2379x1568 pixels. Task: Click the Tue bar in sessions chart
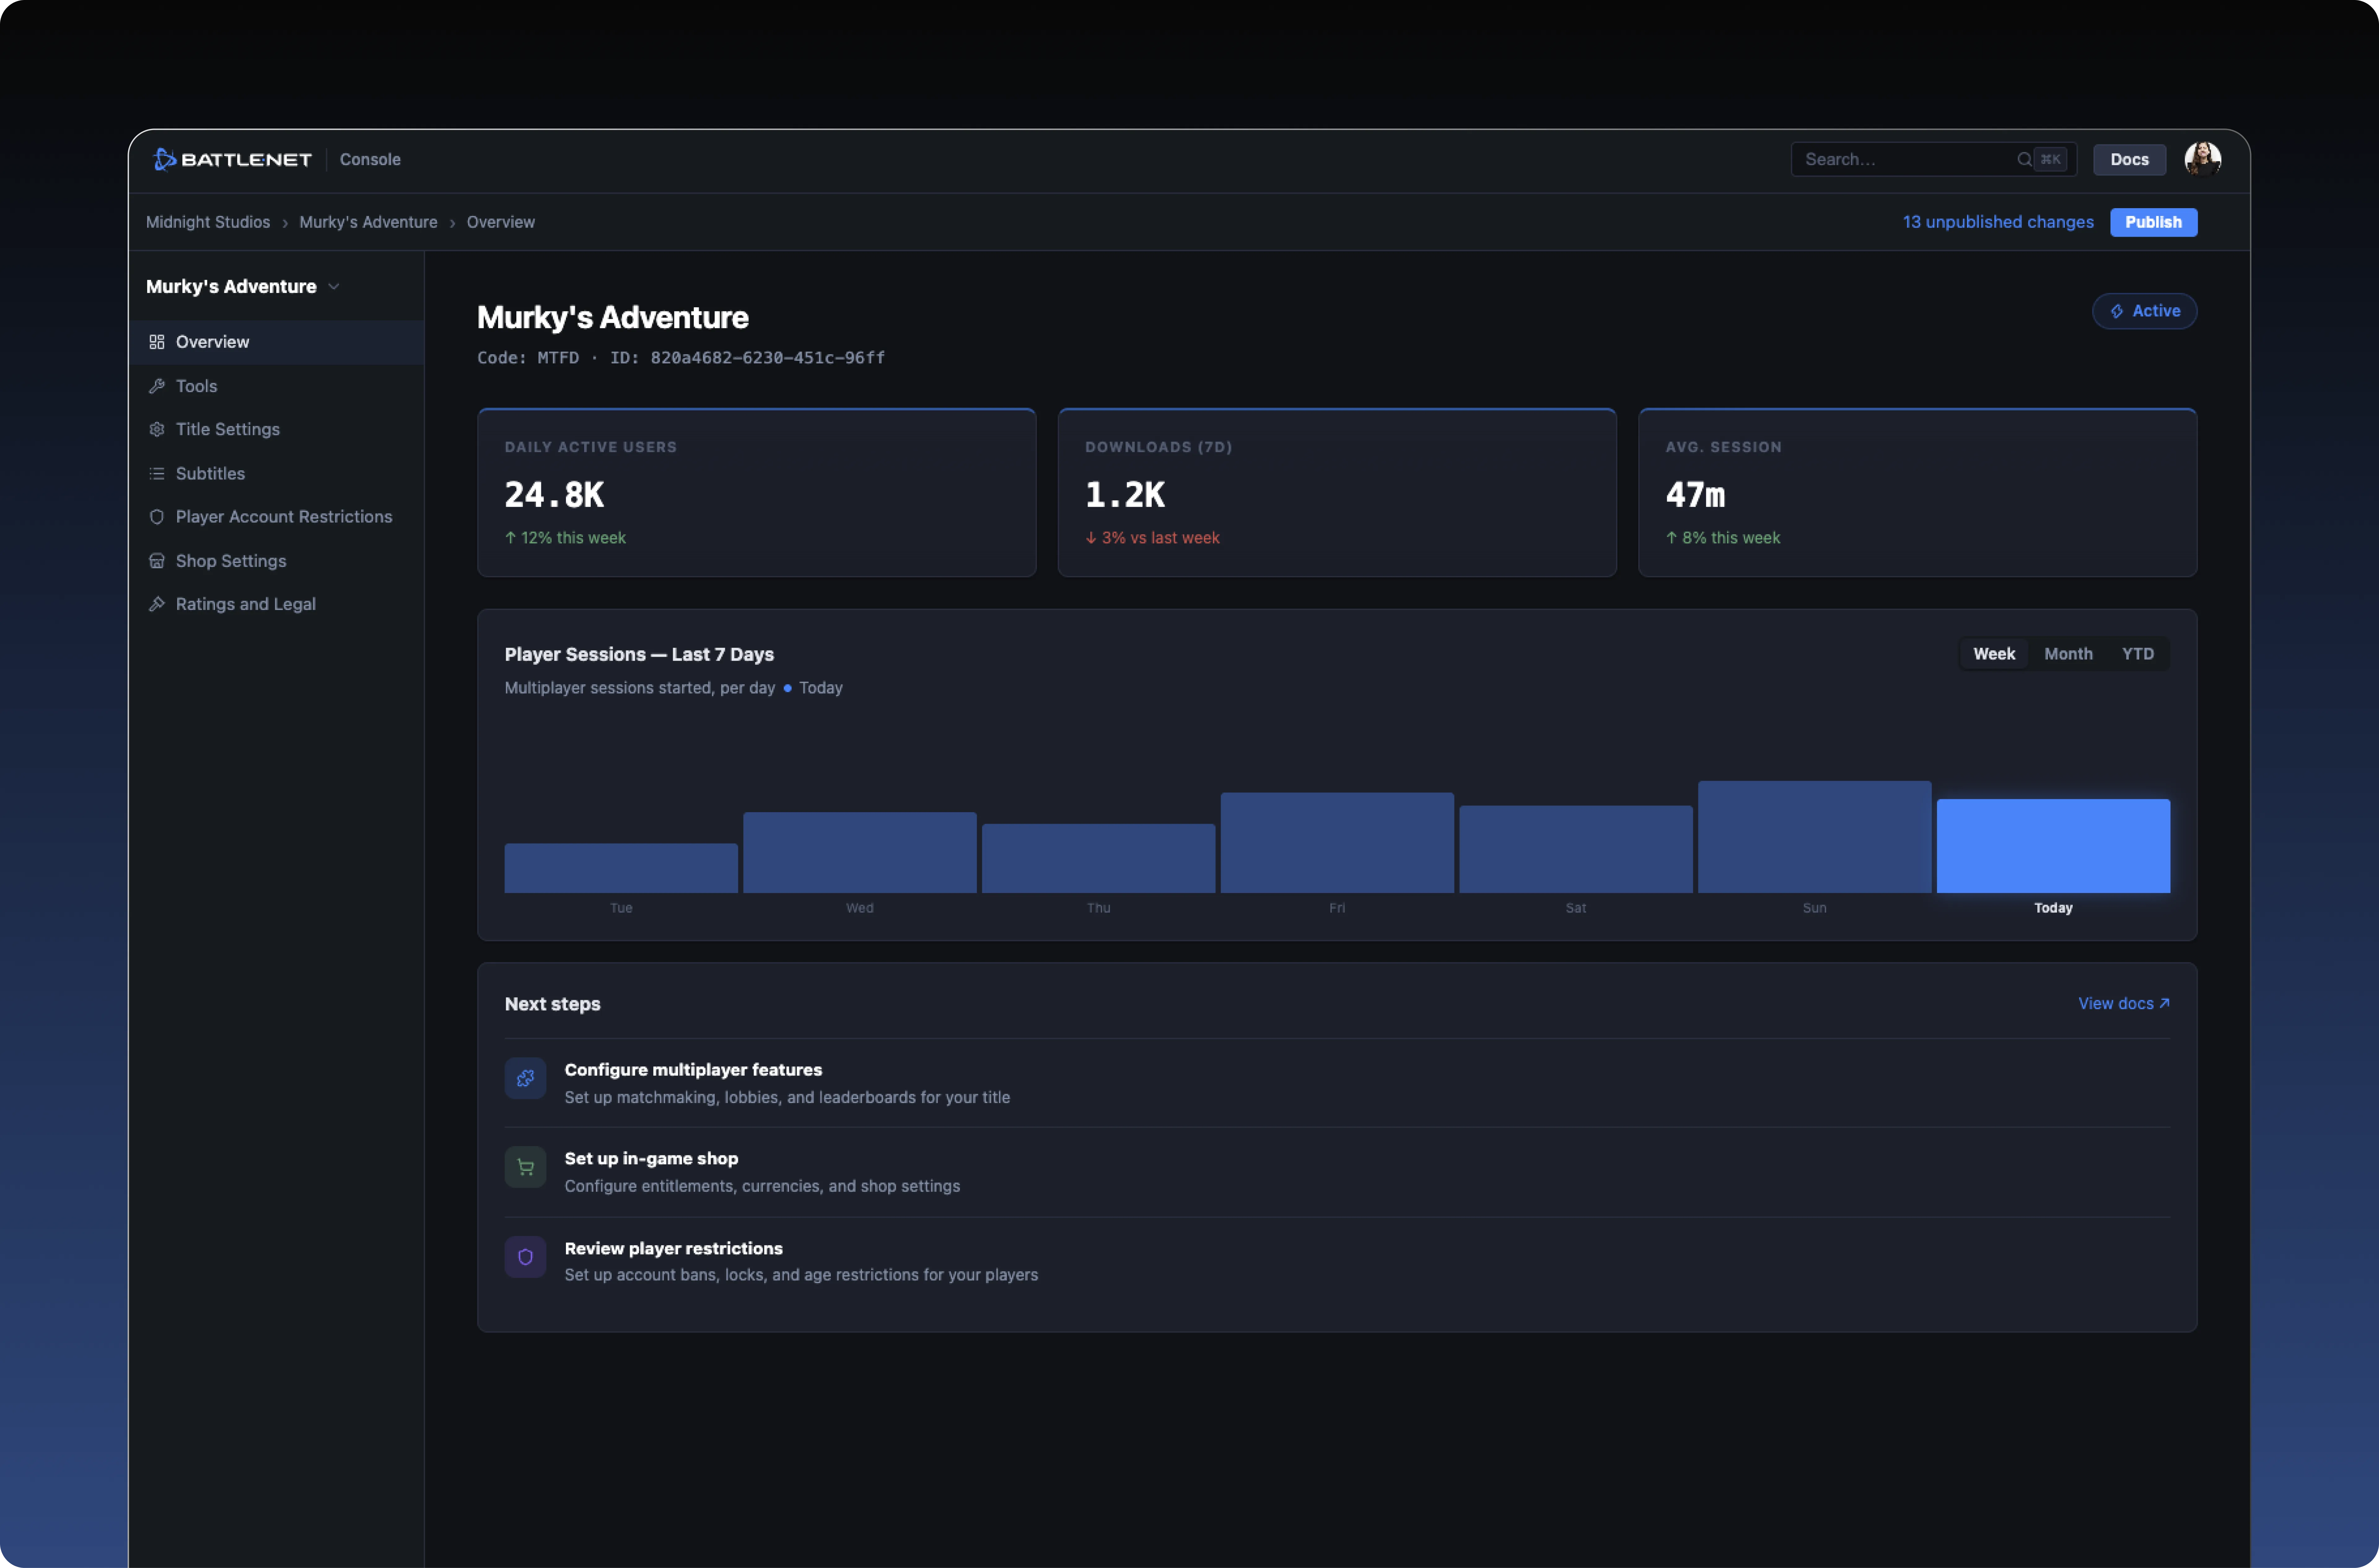coord(621,868)
